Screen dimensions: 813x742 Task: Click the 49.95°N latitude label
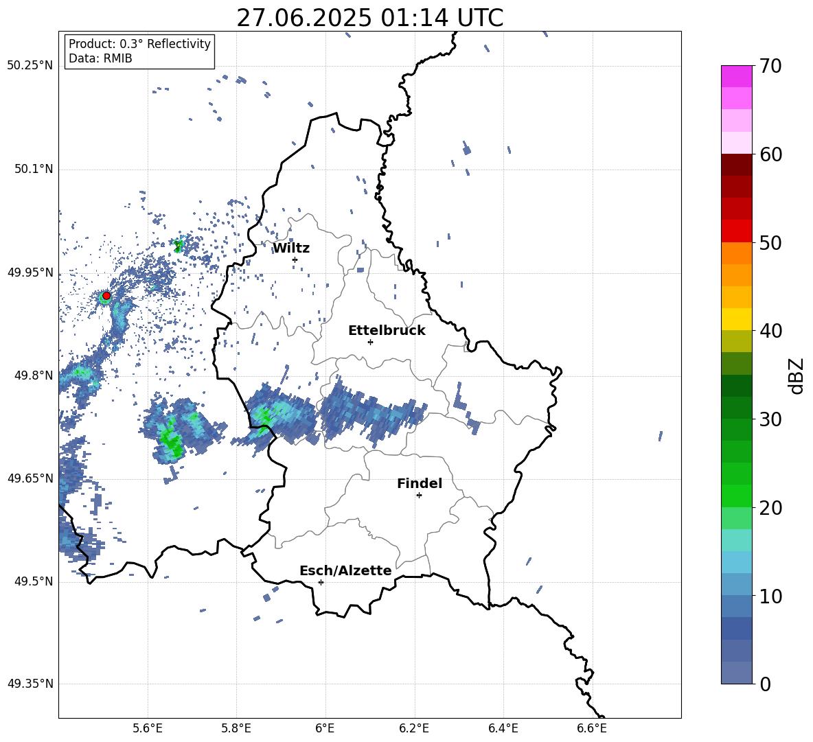point(30,273)
